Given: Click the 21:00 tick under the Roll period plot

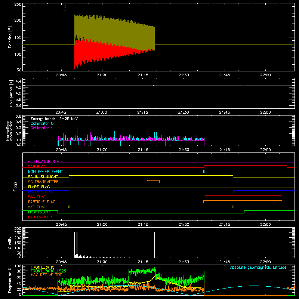Looking at the screenshot, I should click(102, 112).
